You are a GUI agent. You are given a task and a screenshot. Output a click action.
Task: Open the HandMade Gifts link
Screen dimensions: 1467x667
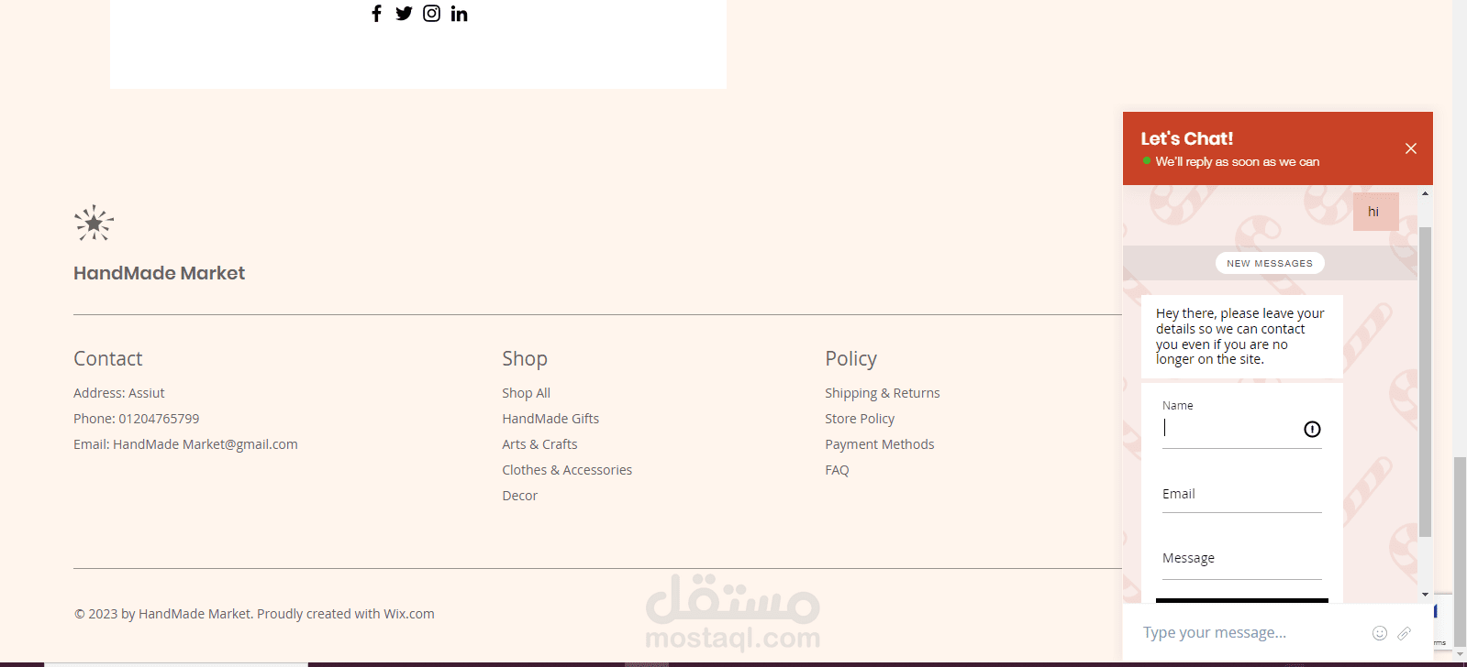coord(550,419)
